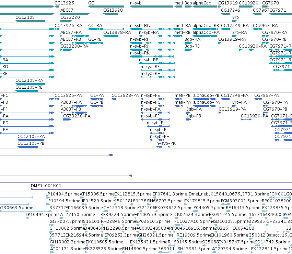Click transcript n-syb-RG
Screen dimensions: 292x254
pyautogui.click(x=140, y=25)
